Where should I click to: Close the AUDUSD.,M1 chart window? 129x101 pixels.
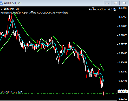tap(124, 3)
